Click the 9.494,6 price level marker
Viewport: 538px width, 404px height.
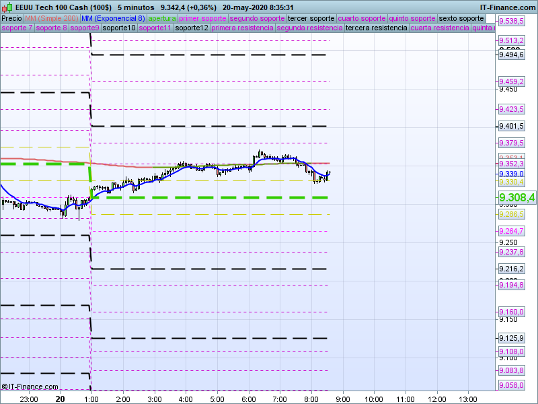click(x=511, y=55)
